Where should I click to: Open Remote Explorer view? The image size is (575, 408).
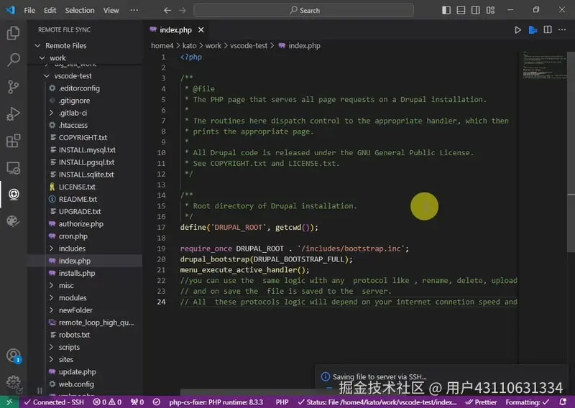coord(13,167)
